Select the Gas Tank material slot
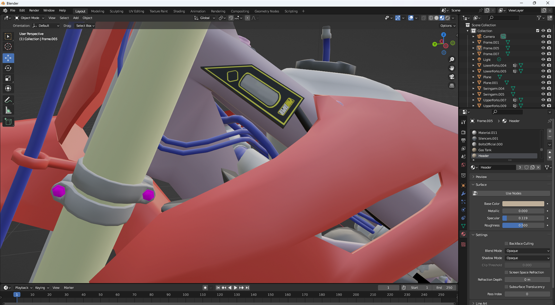555x305 pixels. tap(485, 150)
